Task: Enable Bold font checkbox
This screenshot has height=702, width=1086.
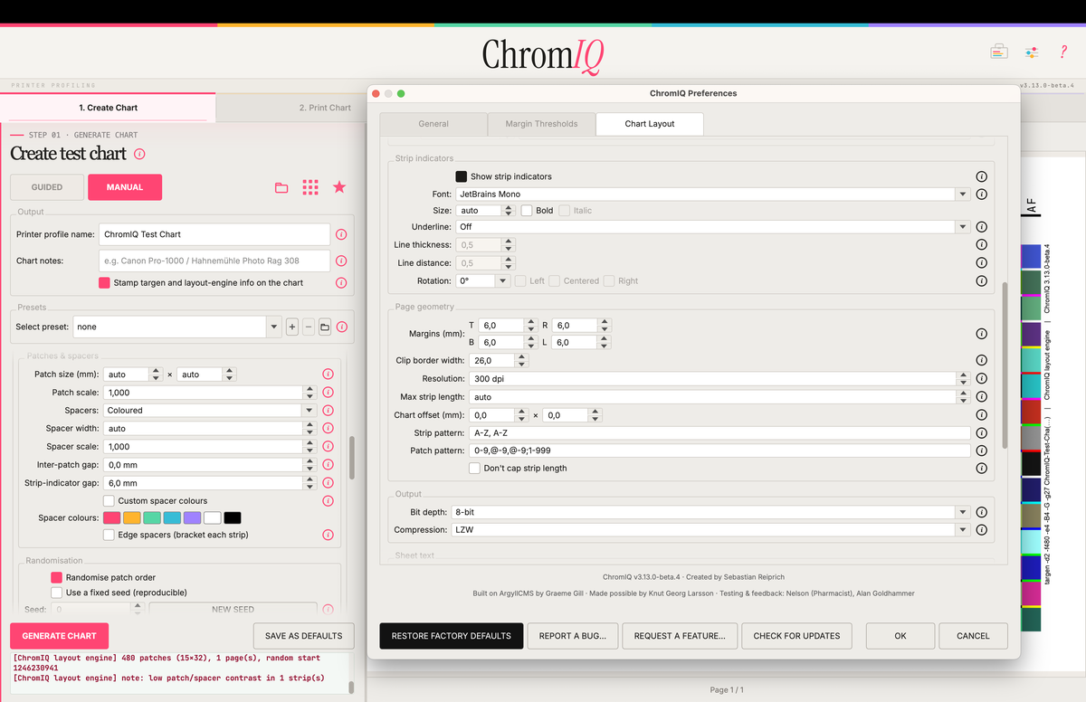Action: [x=527, y=211]
